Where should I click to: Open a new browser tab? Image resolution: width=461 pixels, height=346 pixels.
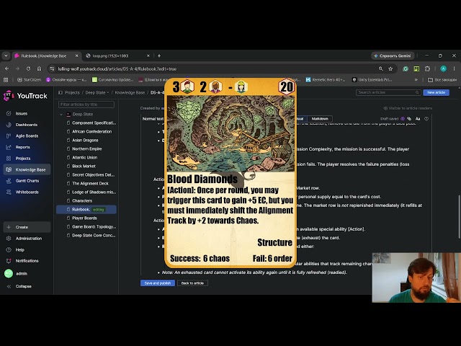(159, 56)
